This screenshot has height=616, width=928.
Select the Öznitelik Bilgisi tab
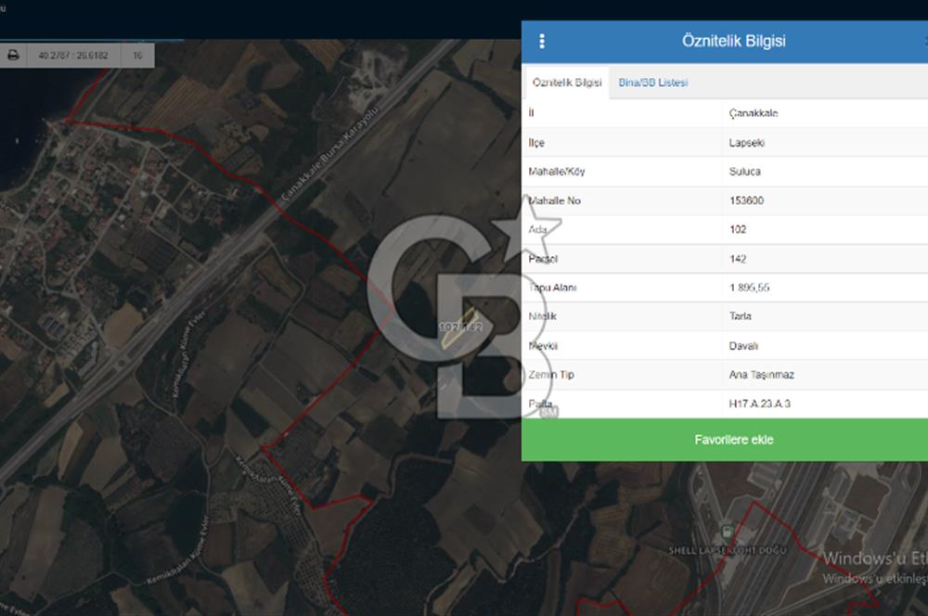click(567, 83)
